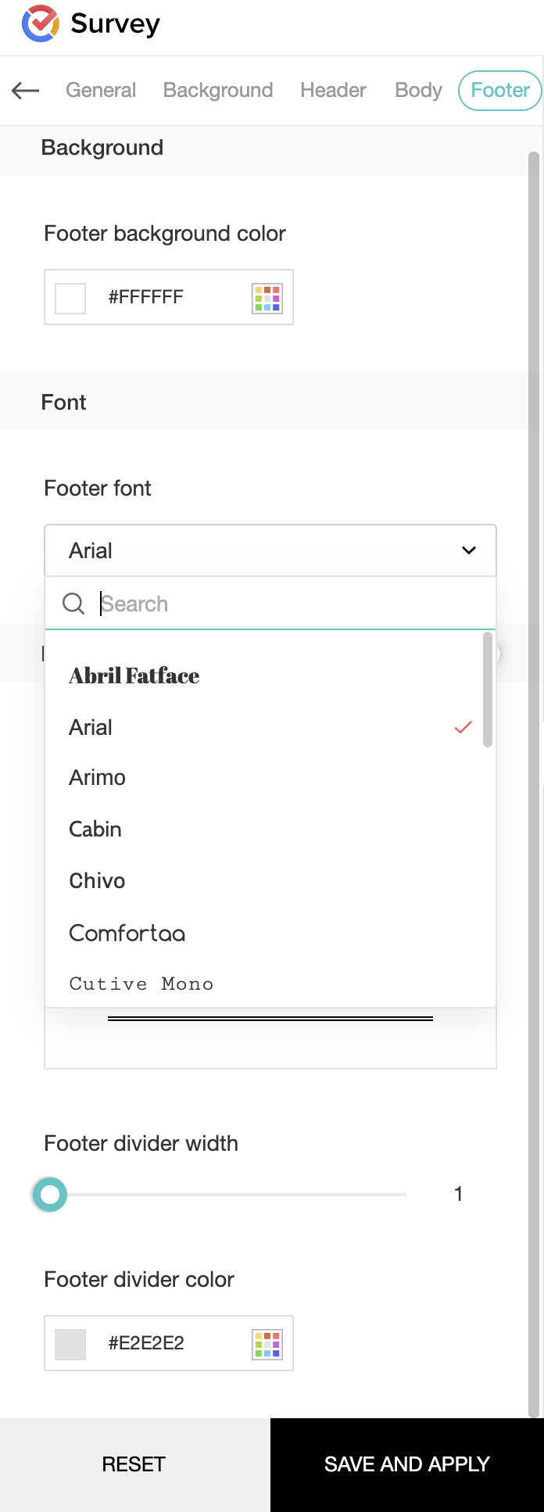The width and height of the screenshot is (544, 1512).
Task: Click the gray divider color swatch
Action: click(70, 1344)
